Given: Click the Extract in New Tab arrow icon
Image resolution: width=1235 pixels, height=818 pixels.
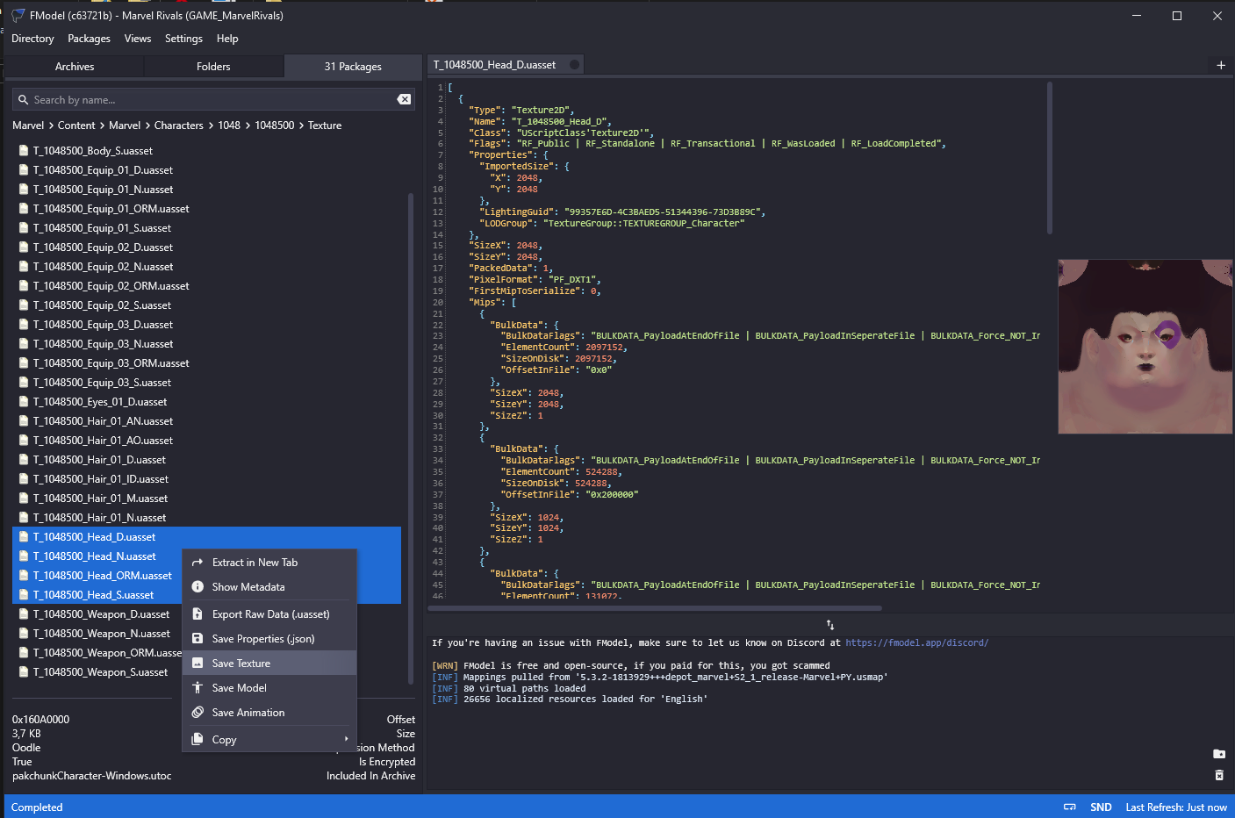Looking at the screenshot, I should (x=197, y=563).
